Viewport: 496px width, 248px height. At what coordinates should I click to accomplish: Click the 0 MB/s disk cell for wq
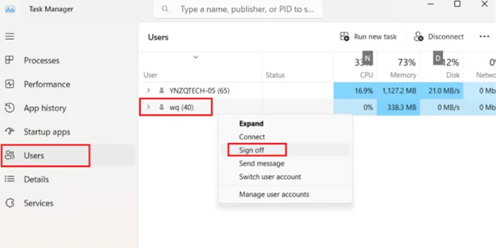click(x=442, y=107)
